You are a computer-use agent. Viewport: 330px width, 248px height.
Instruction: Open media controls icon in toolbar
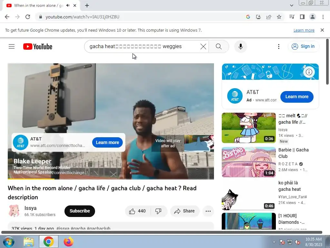click(x=292, y=17)
